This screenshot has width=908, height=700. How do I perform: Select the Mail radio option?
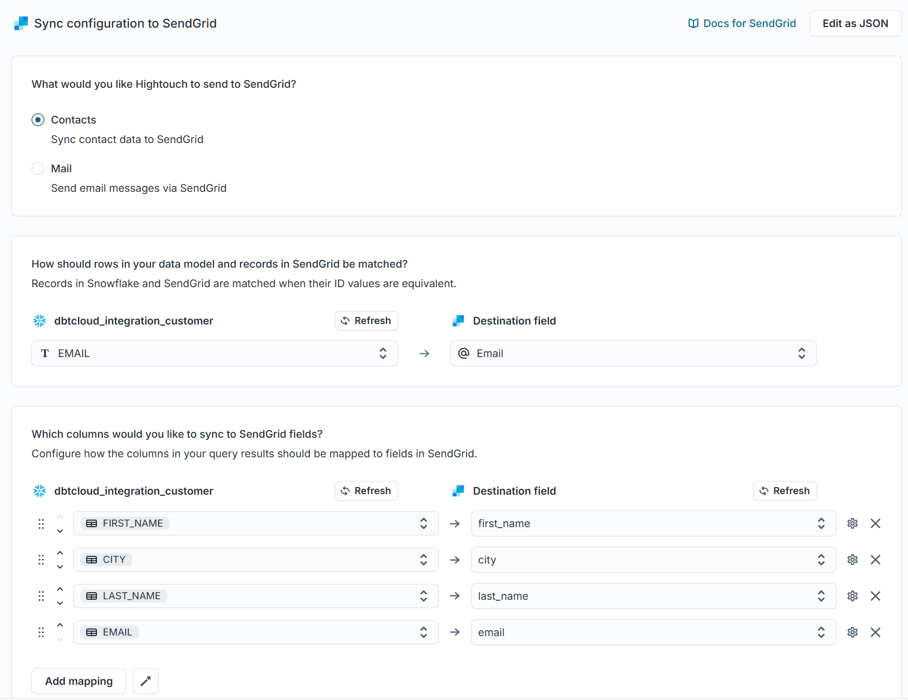38,168
